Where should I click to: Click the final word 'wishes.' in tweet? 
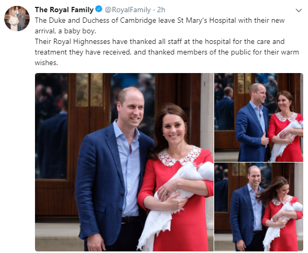click(46, 63)
